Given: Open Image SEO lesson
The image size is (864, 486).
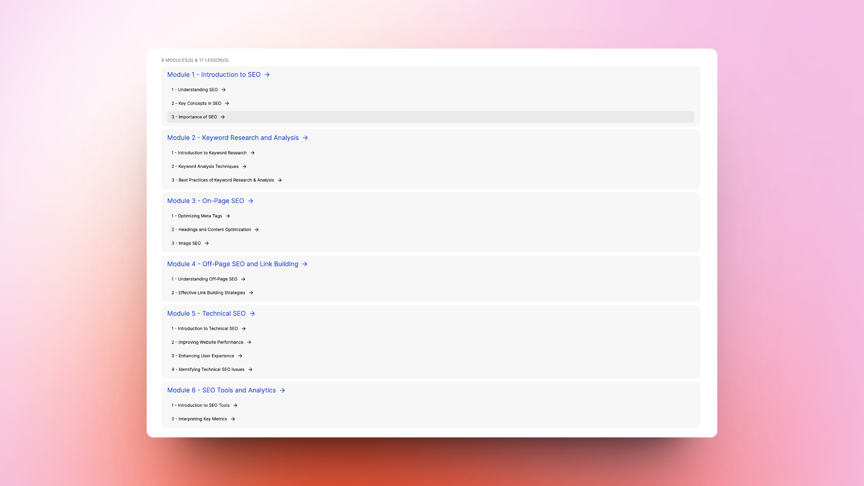Looking at the screenshot, I should [x=186, y=243].
